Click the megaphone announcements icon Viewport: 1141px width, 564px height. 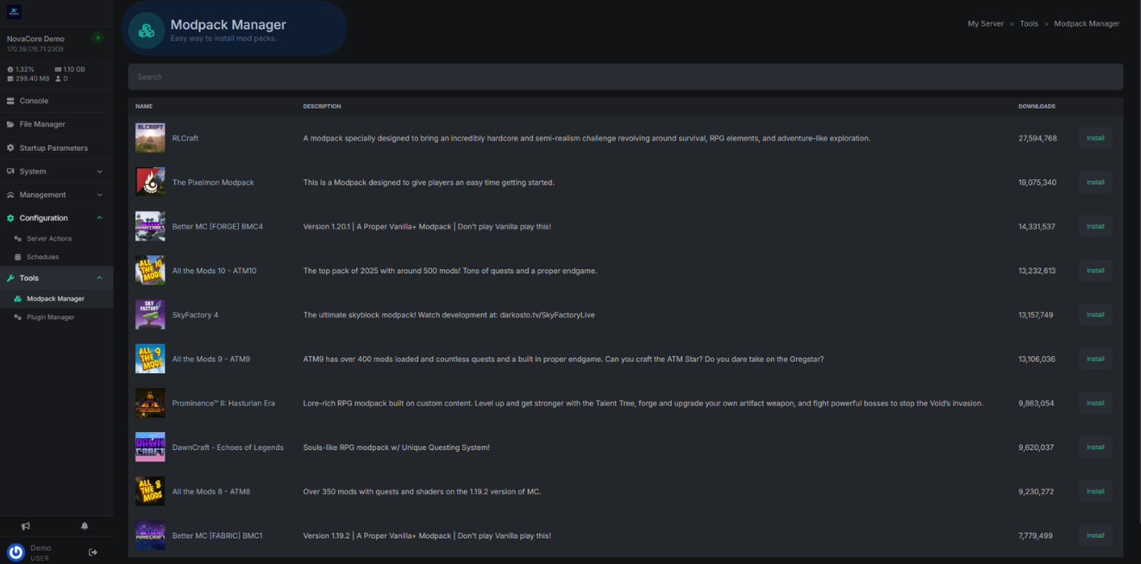coord(26,526)
